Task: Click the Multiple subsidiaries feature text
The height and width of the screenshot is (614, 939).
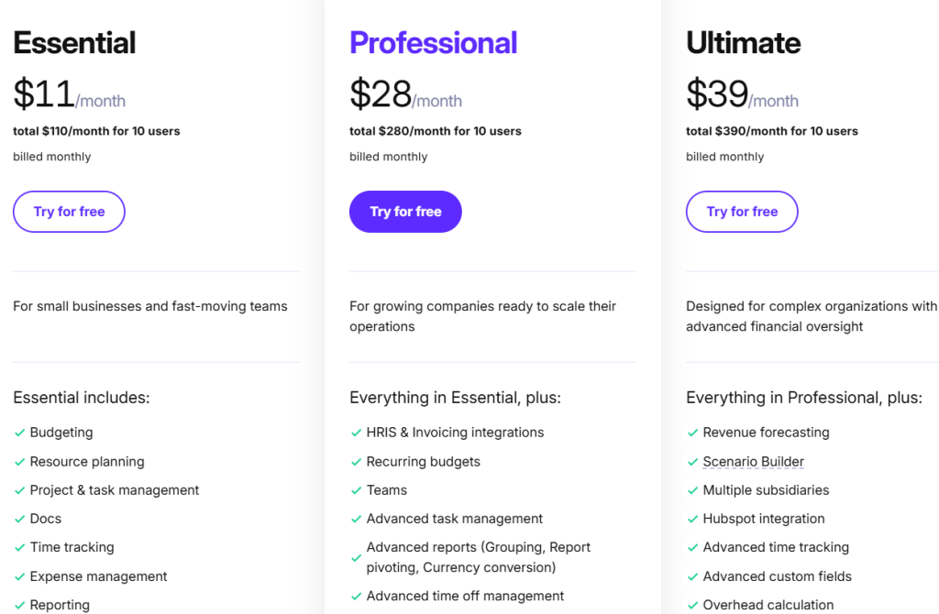Action: [766, 490]
